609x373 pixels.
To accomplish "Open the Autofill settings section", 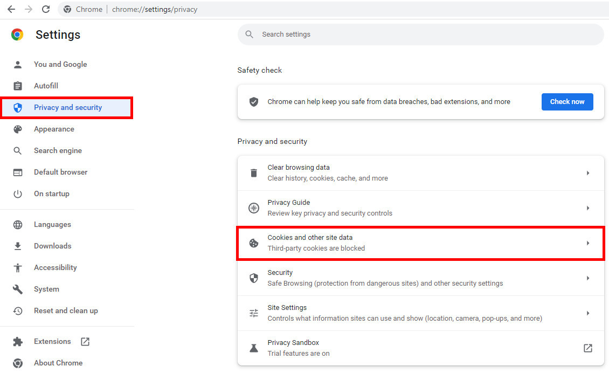I will (46, 86).
